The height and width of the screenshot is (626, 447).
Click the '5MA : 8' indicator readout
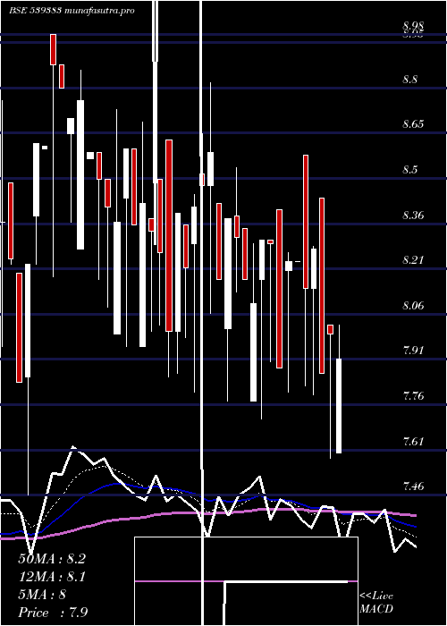tap(42, 595)
